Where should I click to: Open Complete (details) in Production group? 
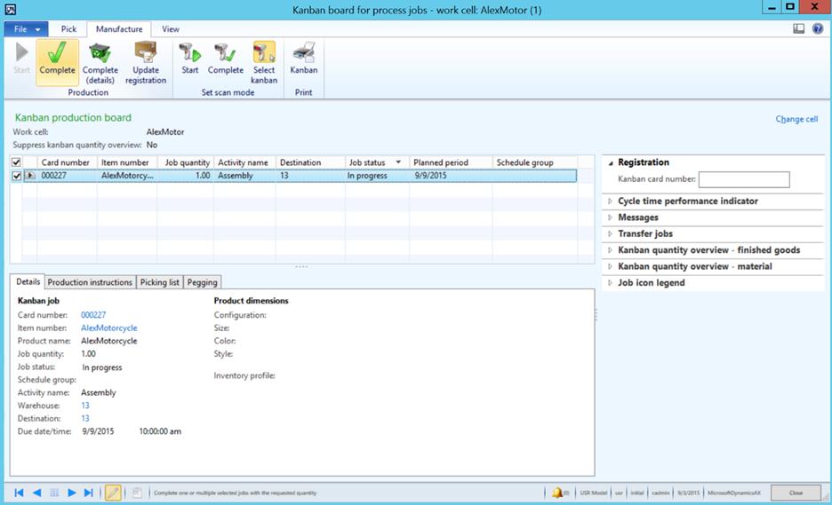(100, 63)
